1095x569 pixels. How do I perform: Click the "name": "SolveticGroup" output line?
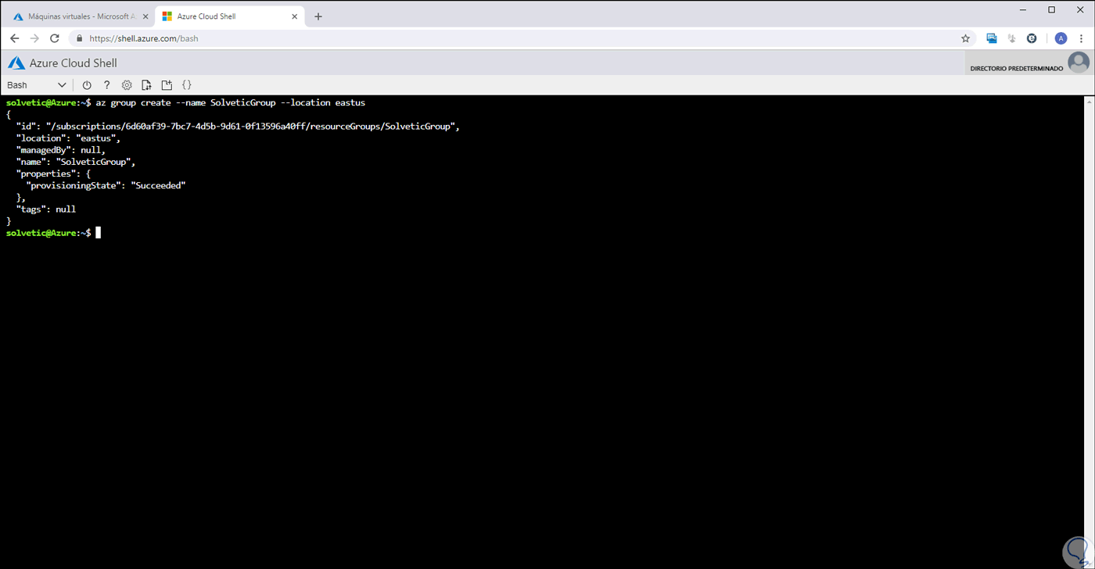click(x=76, y=162)
